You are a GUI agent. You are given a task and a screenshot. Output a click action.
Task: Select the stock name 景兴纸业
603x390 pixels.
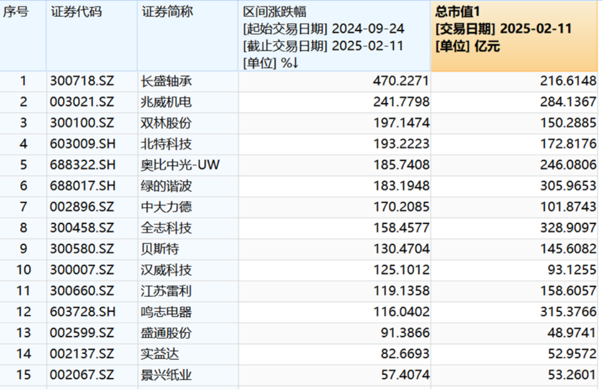[x=166, y=375]
